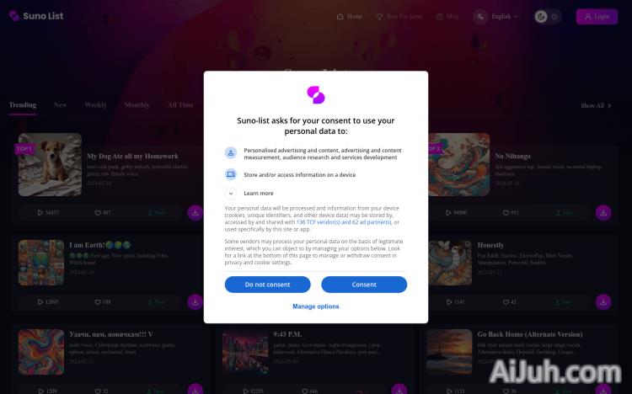Click the Suno List logo icon in header
This screenshot has width=632, height=394.
point(14,16)
